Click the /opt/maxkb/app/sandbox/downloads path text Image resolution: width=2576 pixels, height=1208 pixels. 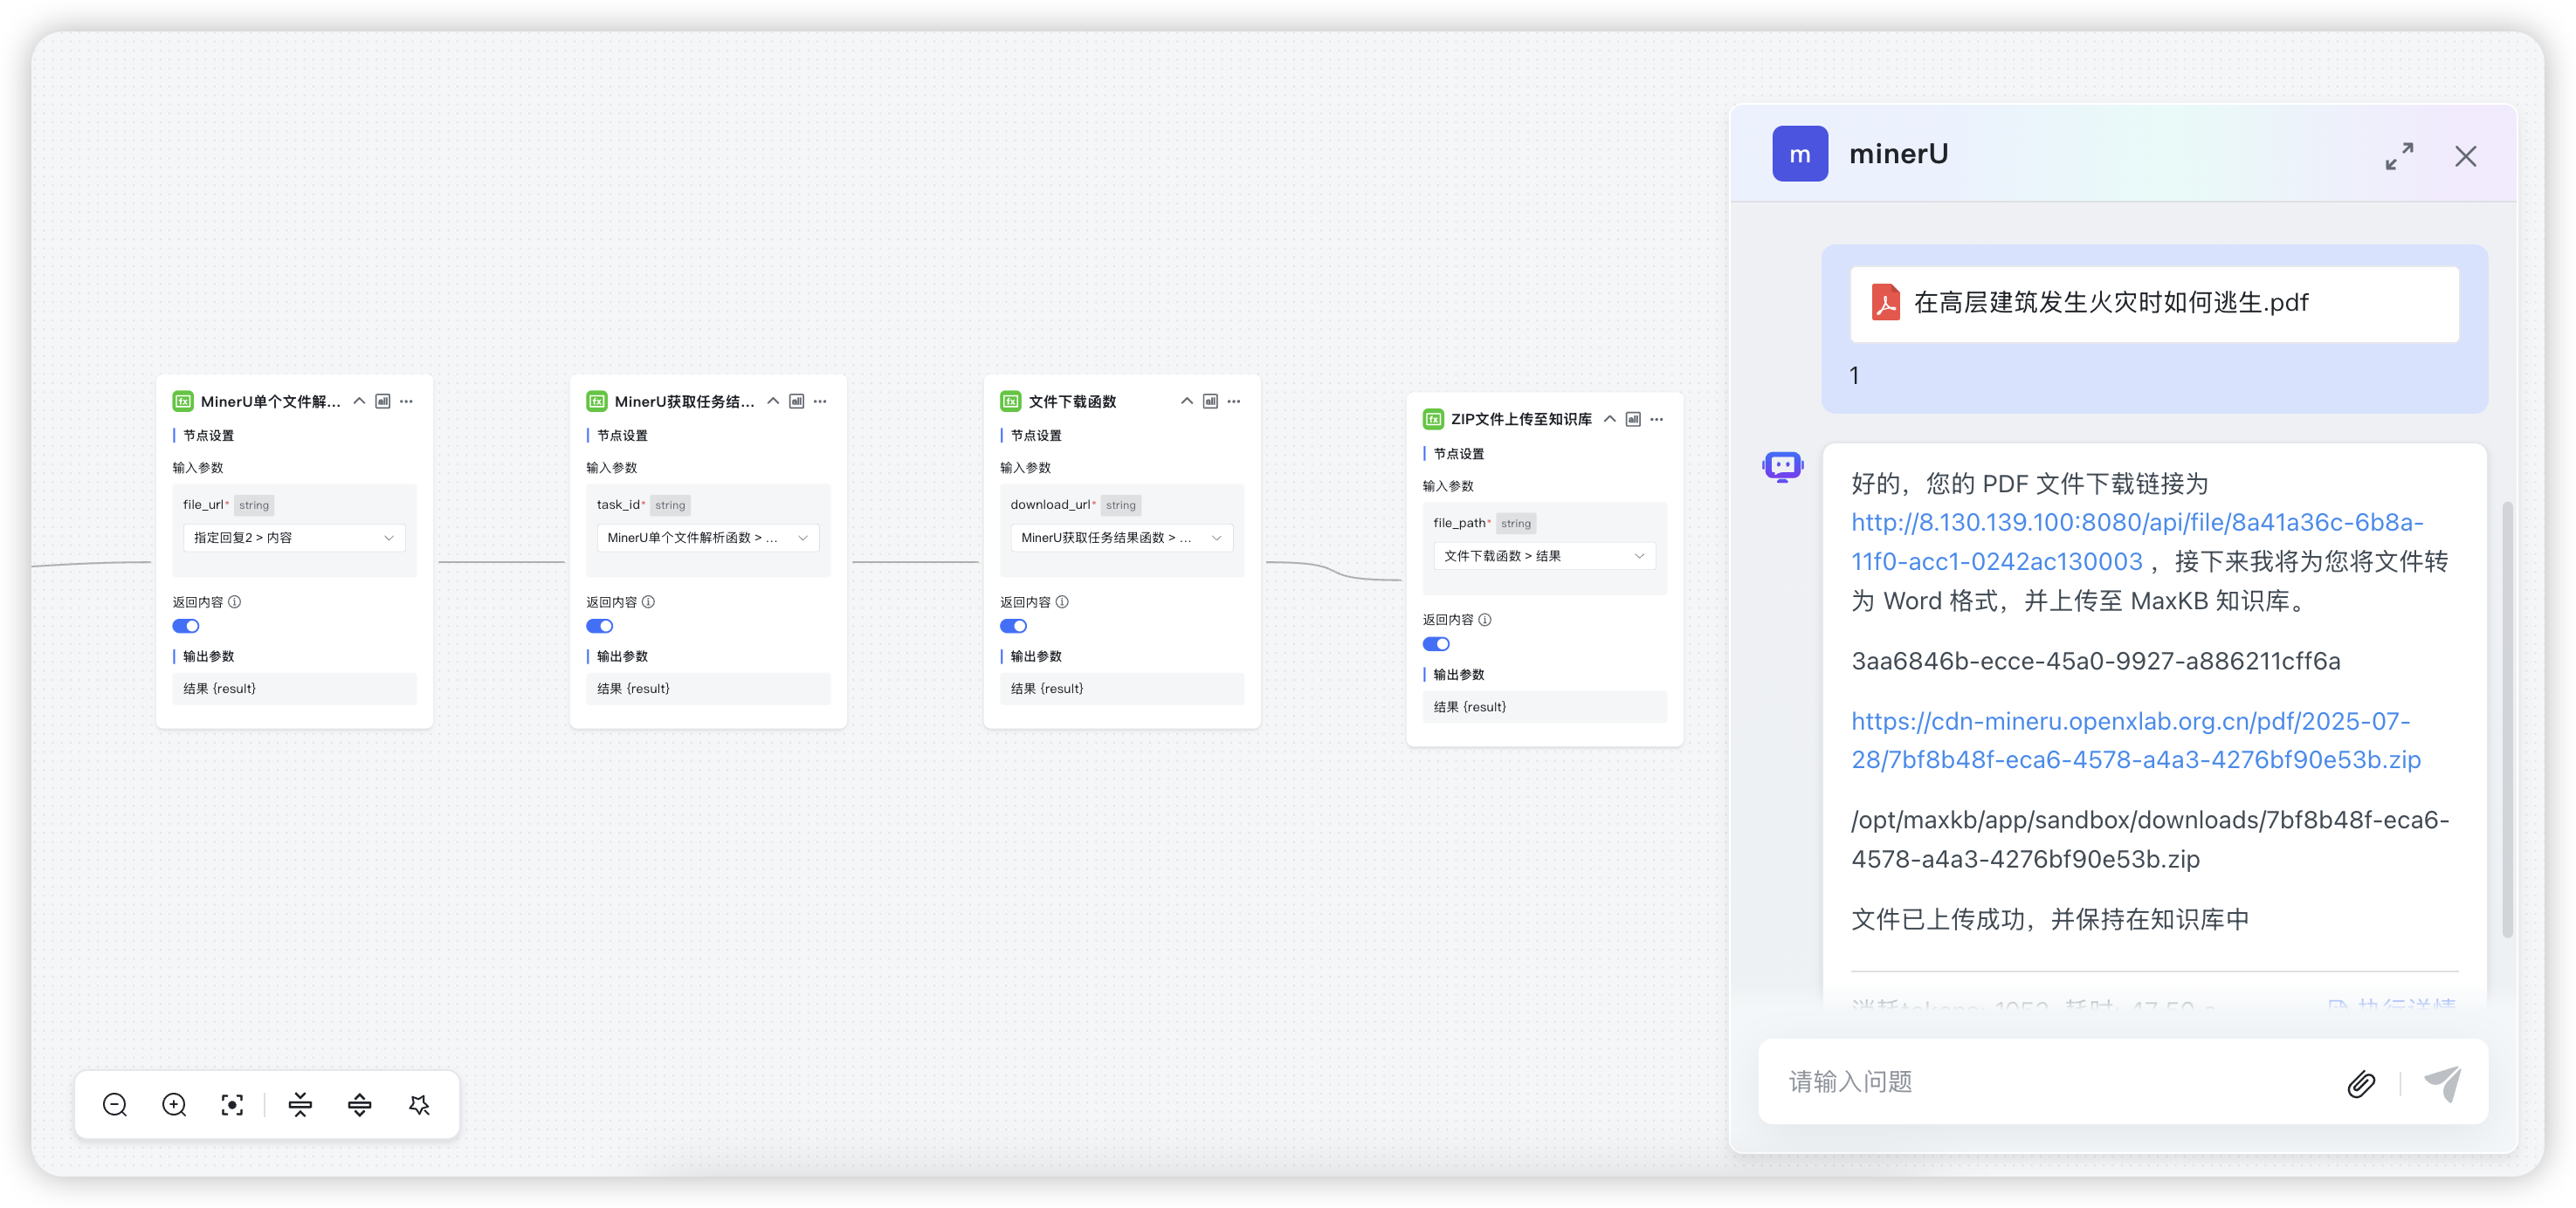point(2150,840)
